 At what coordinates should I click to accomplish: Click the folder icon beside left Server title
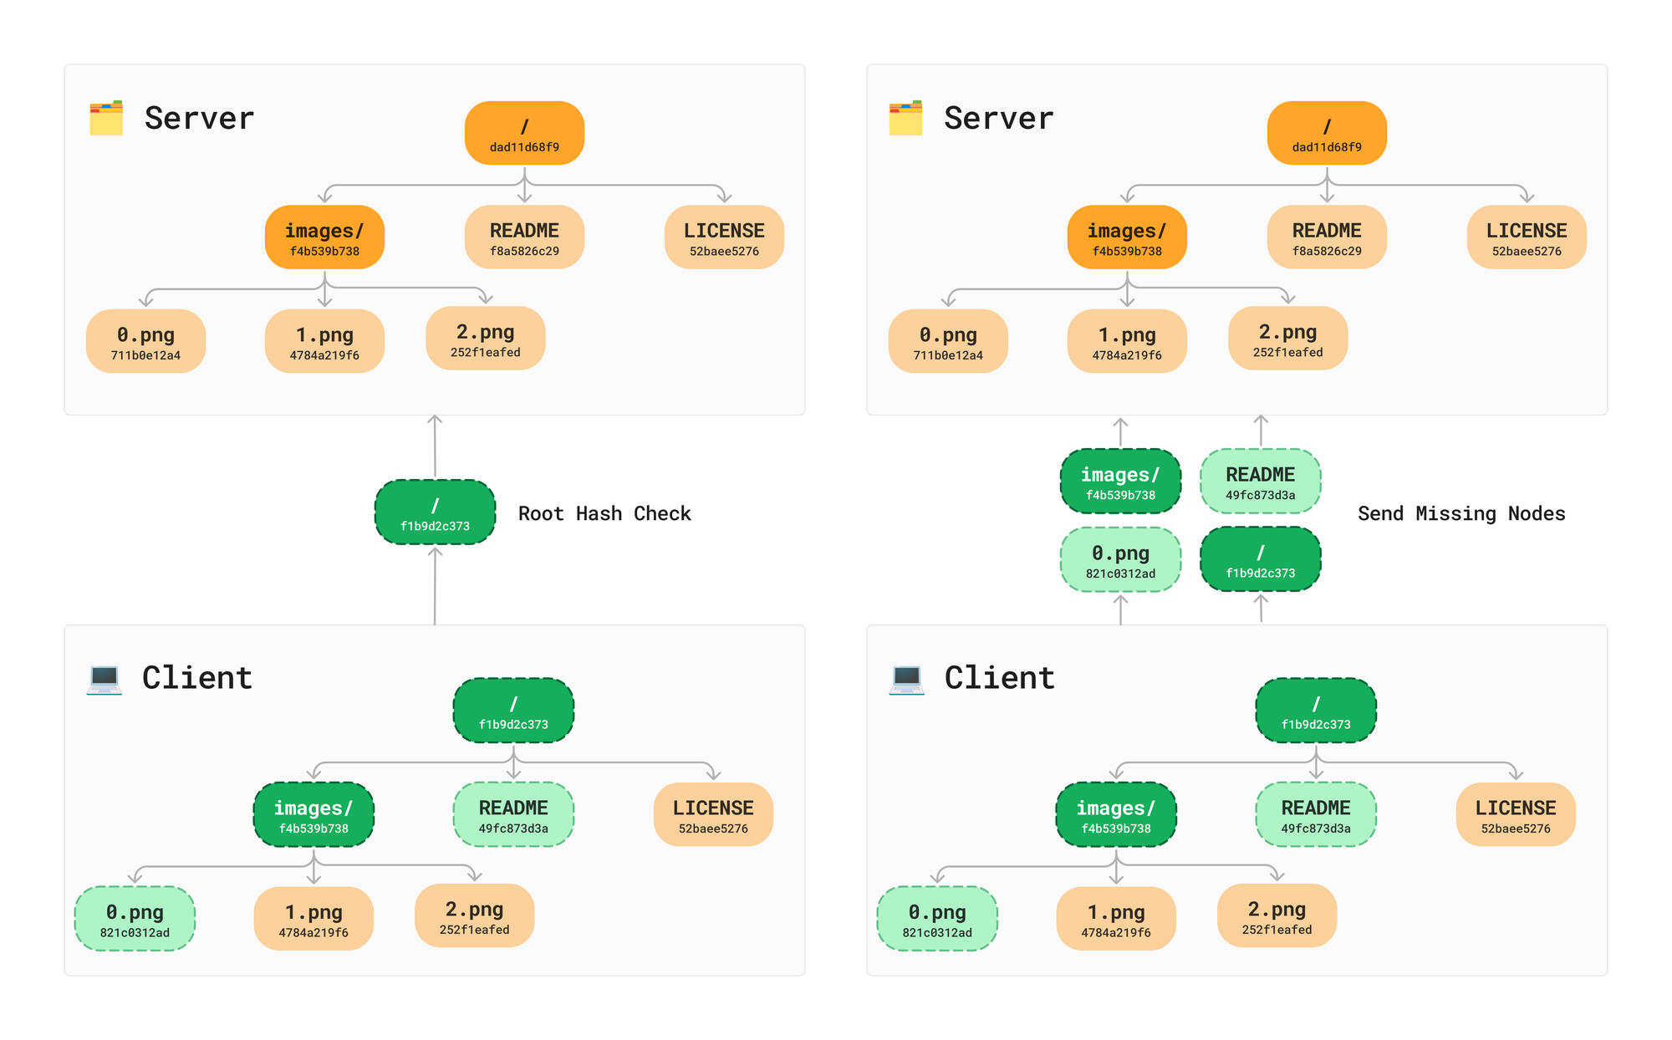(106, 118)
